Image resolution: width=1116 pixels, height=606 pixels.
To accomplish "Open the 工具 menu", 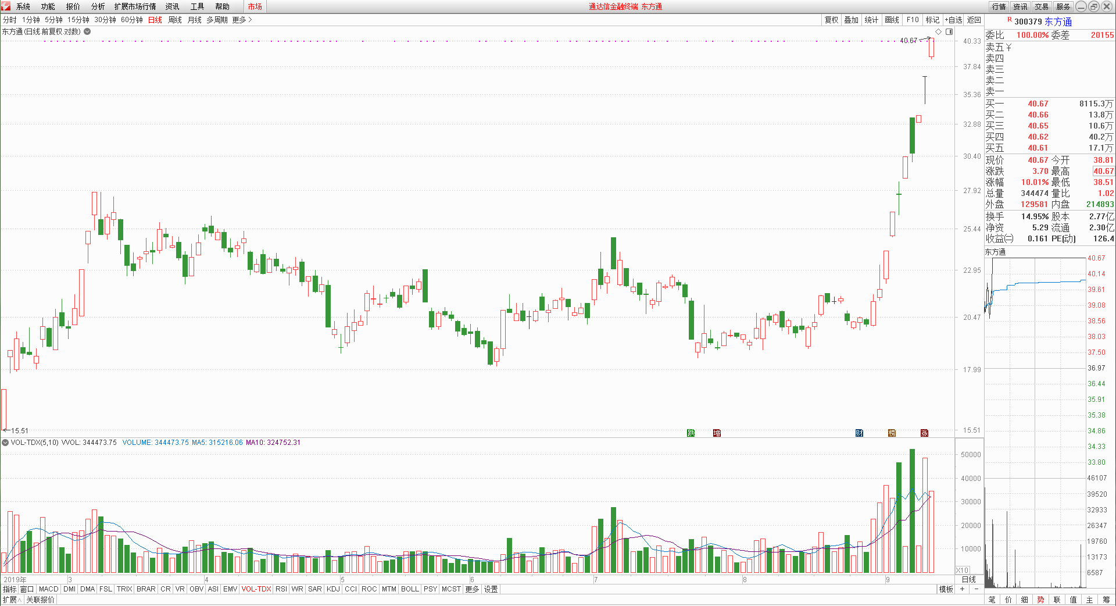I will point(198,6).
